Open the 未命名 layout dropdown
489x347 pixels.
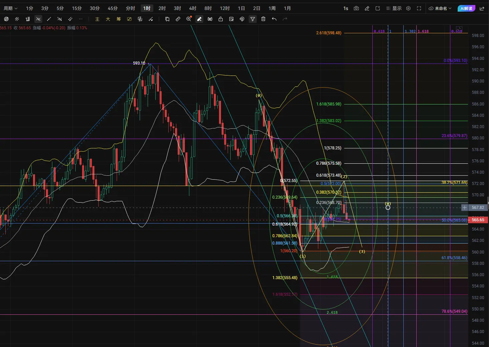(440, 8)
